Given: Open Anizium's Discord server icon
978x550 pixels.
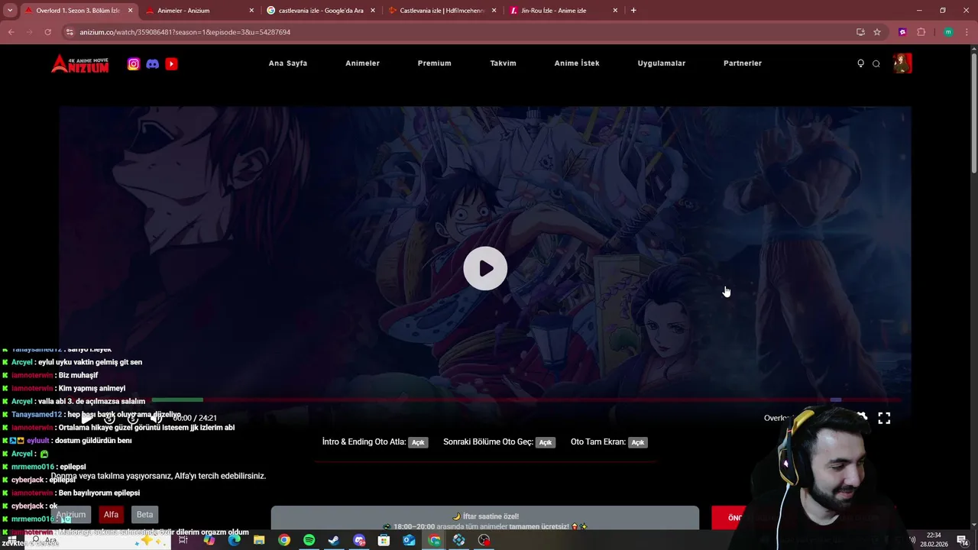Looking at the screenshot, I should coord(153,64).
